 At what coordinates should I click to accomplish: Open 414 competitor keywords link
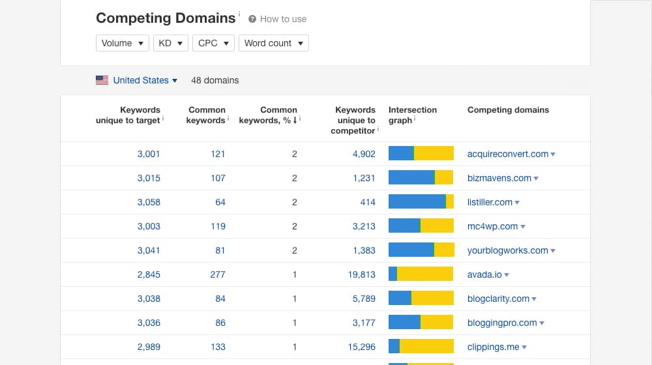(368, 202)
